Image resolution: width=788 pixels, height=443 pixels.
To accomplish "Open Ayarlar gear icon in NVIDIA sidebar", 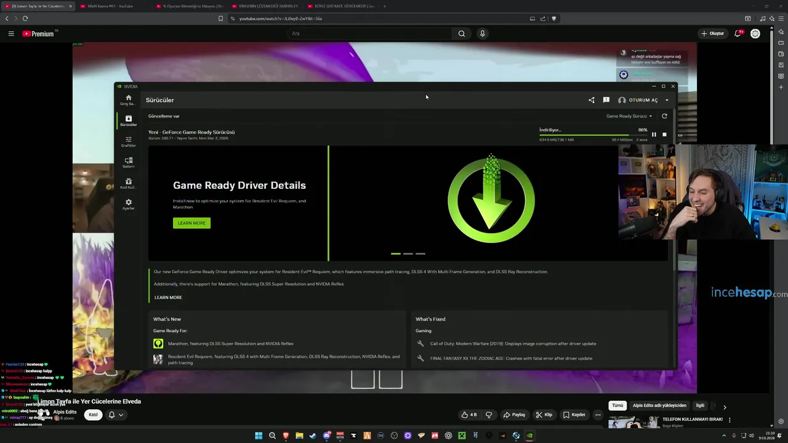I will (128, 204).
